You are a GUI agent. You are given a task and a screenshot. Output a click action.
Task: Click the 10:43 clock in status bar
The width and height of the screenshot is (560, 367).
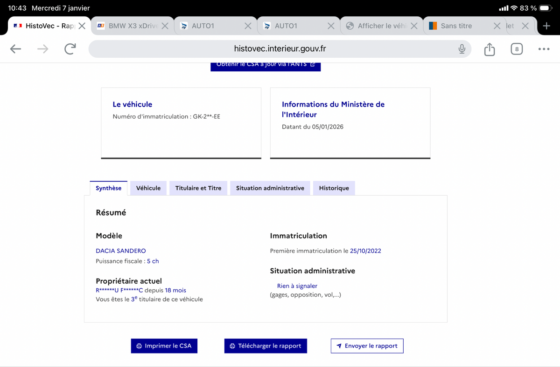(x=17, y=8)
